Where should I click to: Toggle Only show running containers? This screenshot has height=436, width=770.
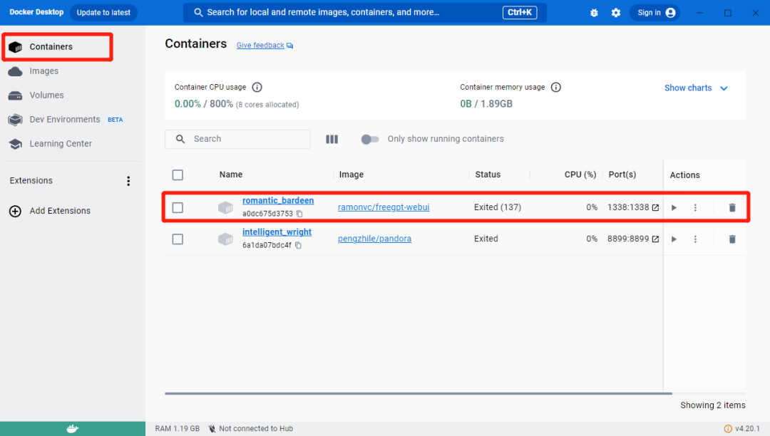click(x=370, y=140)
